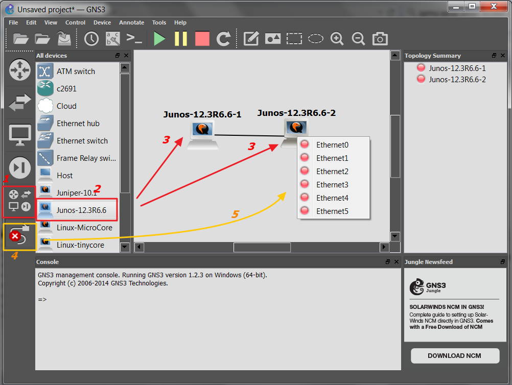512x385 pixels.
Task: Open the Tools menu
Action: pos(159,22)
